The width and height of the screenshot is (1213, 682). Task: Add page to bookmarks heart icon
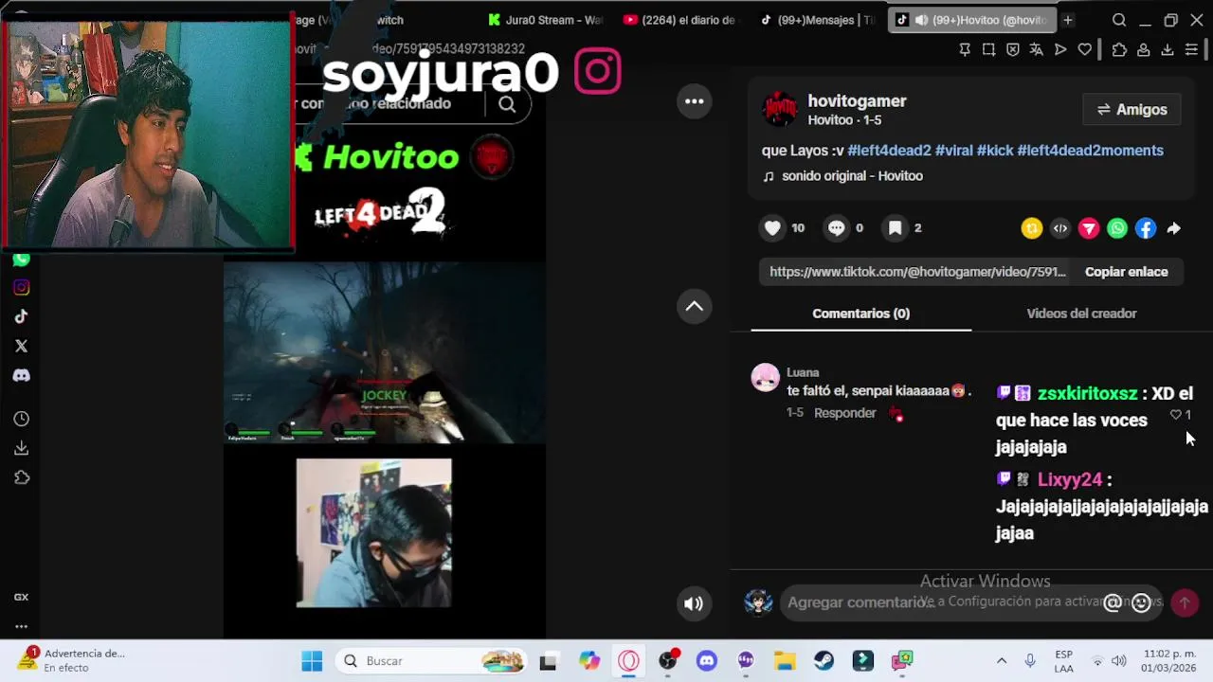point(1085,49)
